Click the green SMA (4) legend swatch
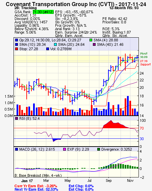 [x=91, y=40]
